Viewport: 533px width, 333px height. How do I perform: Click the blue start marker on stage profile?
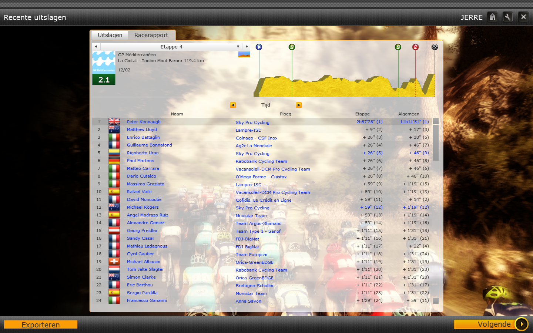(259, 47)
